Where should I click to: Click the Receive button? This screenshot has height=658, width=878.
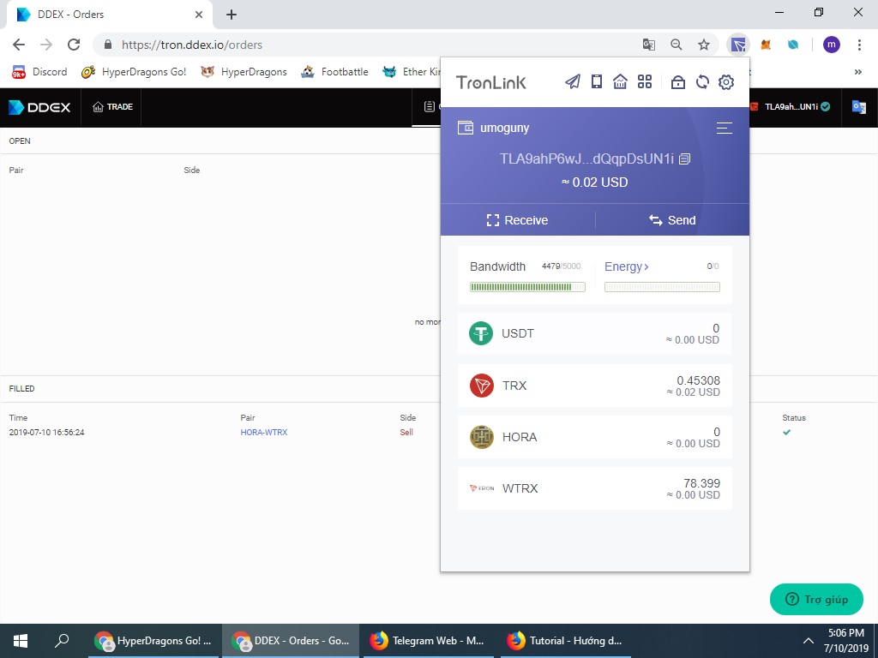(517, 220)
